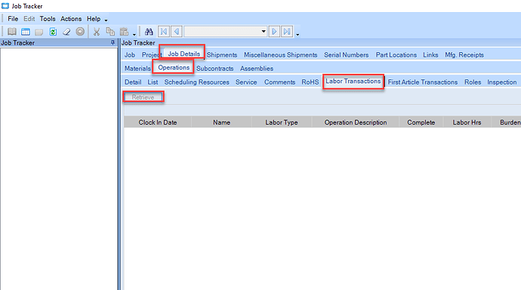Pin the Job Tracker side panel
This screenshot has height=290, width=521.
pos(113,42)
